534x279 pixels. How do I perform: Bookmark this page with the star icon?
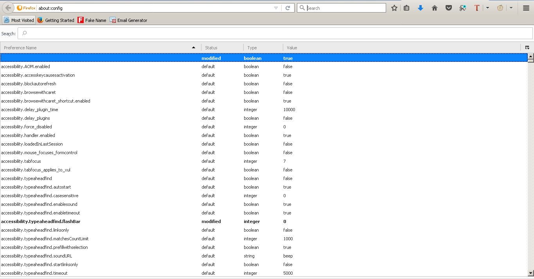(394, 7)
